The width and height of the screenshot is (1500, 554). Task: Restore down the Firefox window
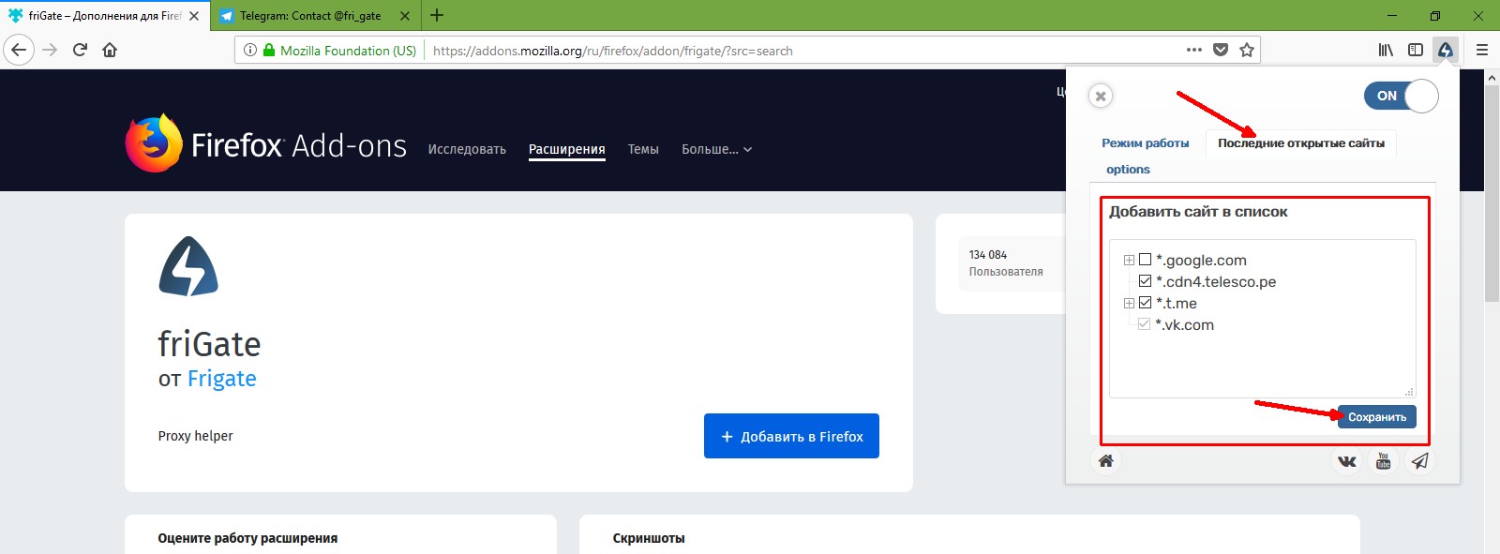(1435, 16)
